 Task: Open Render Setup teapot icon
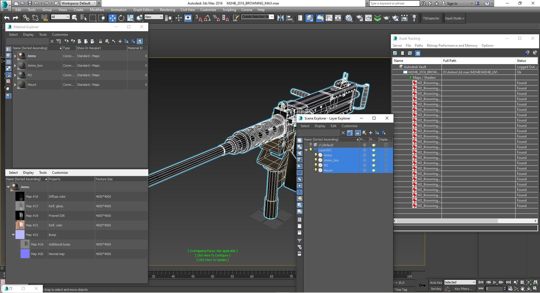[x=359, y=18]
